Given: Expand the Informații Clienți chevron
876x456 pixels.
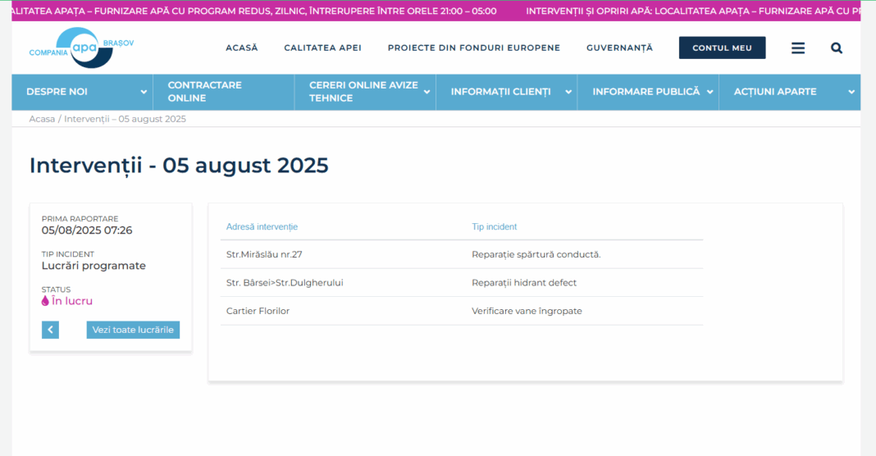Looking at the screenshot, I should coord(568,92).
